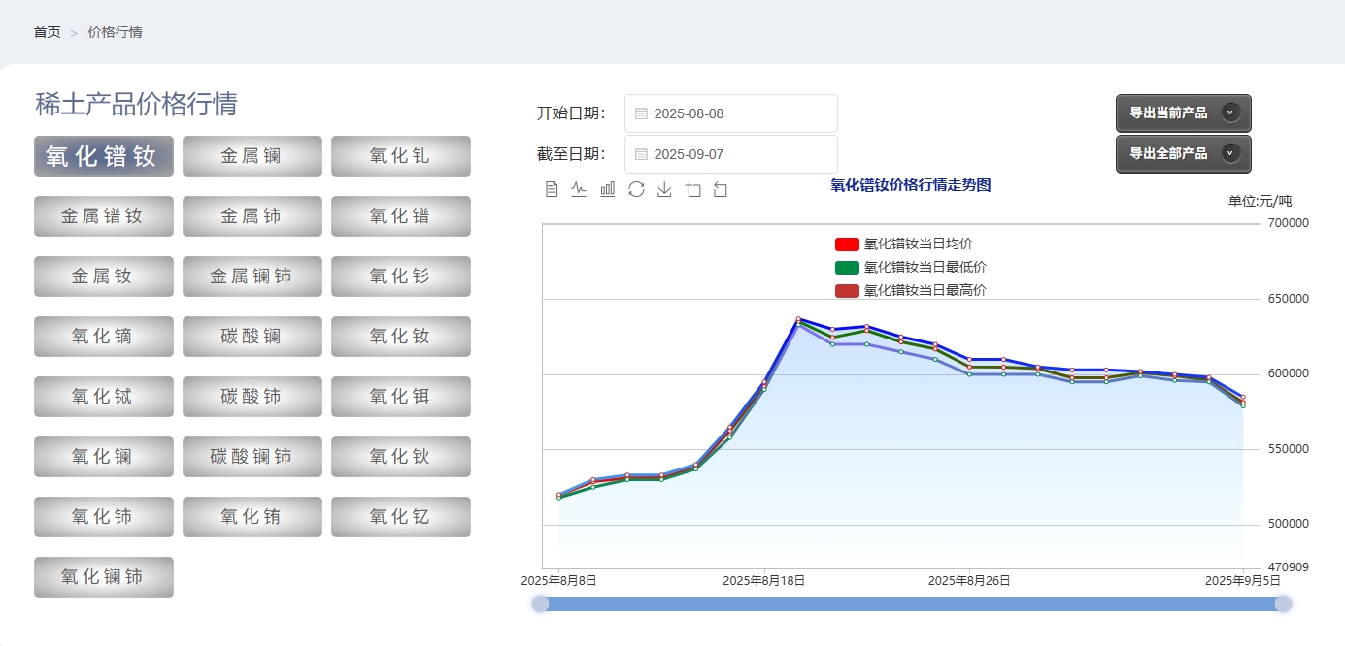Click the 氧化镨钕价格行情走势图 chart title
Image resolution: width=1345 pixels, height=646 pixels.
tap(911, 185)
